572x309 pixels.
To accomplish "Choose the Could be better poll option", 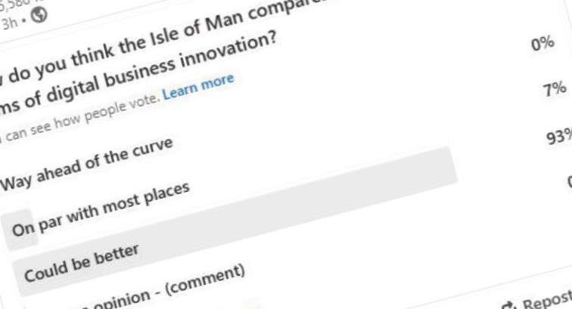I will click(82, 264).
